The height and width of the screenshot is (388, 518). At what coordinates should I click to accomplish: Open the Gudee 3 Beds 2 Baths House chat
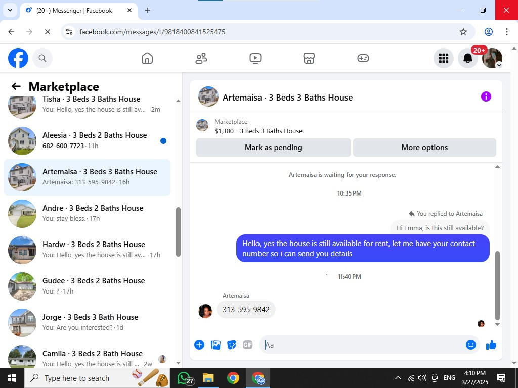(87, 286)
